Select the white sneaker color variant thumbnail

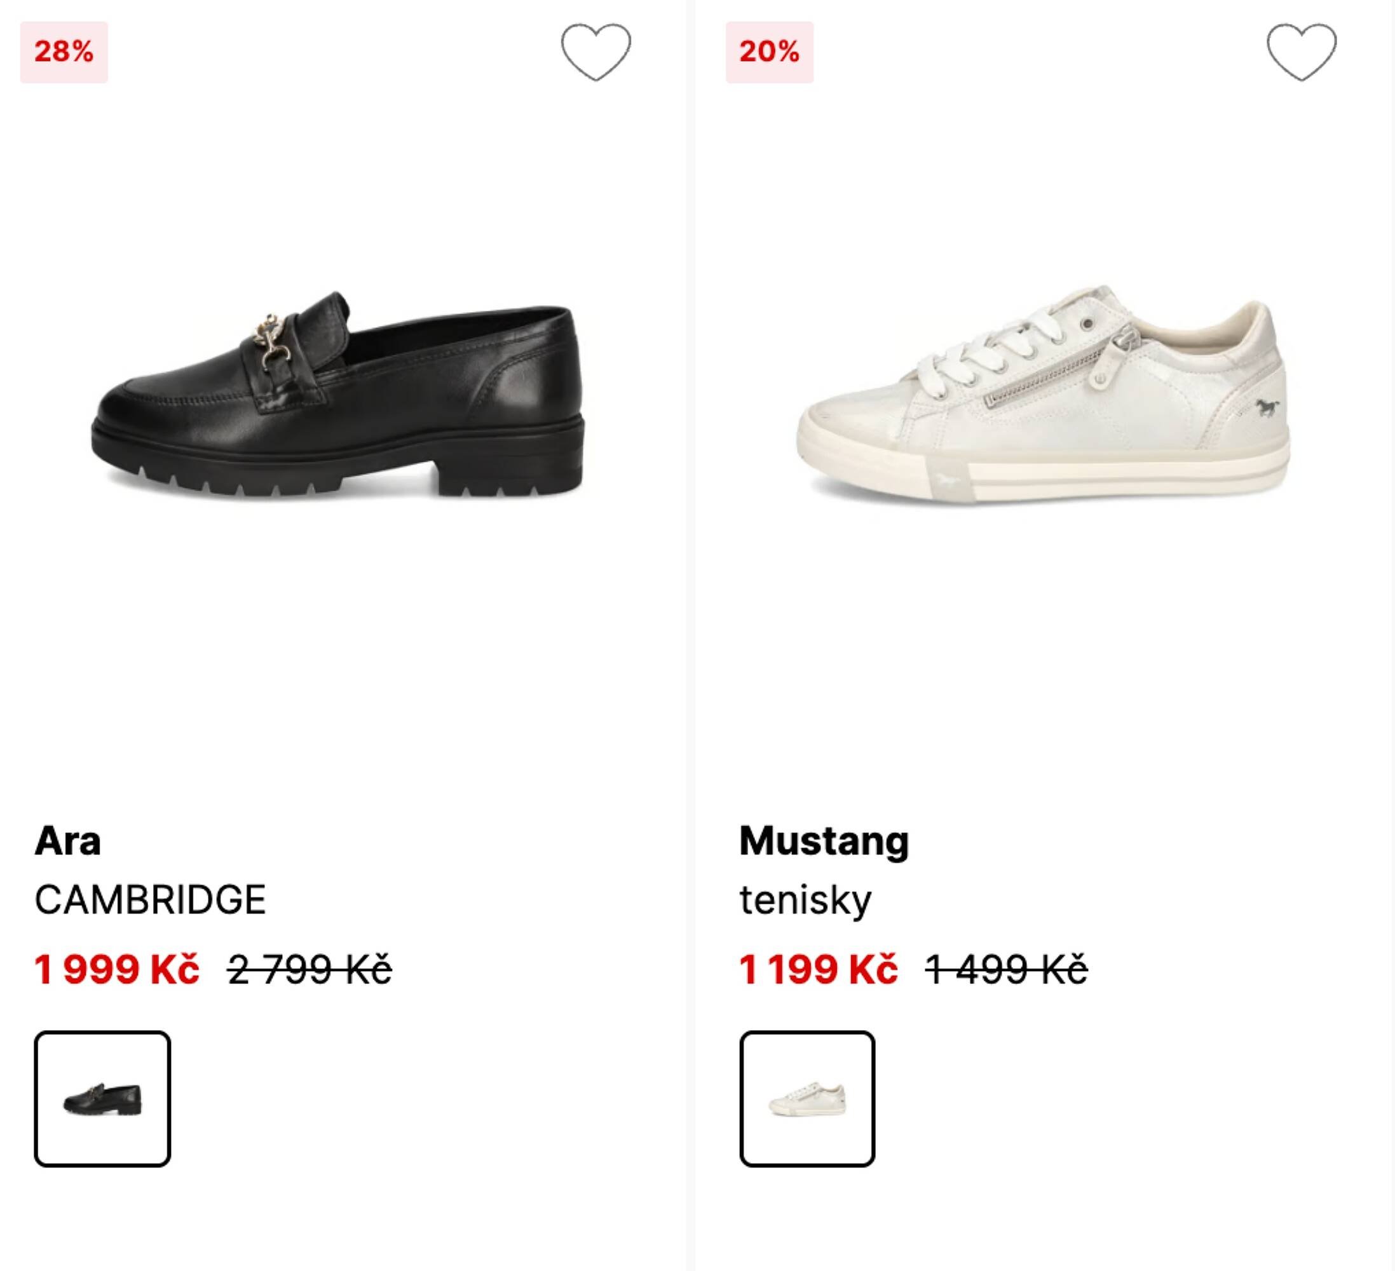click(x=807, y=1099)
